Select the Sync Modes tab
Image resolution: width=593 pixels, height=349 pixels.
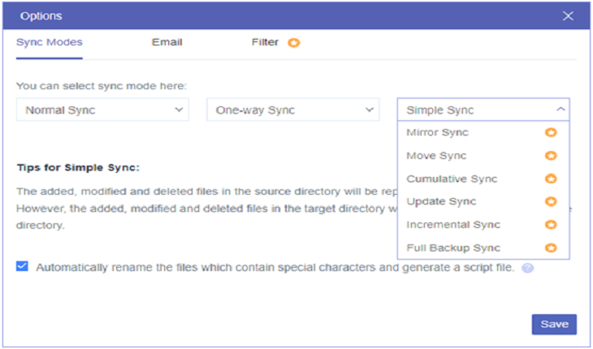click(50, 42)
